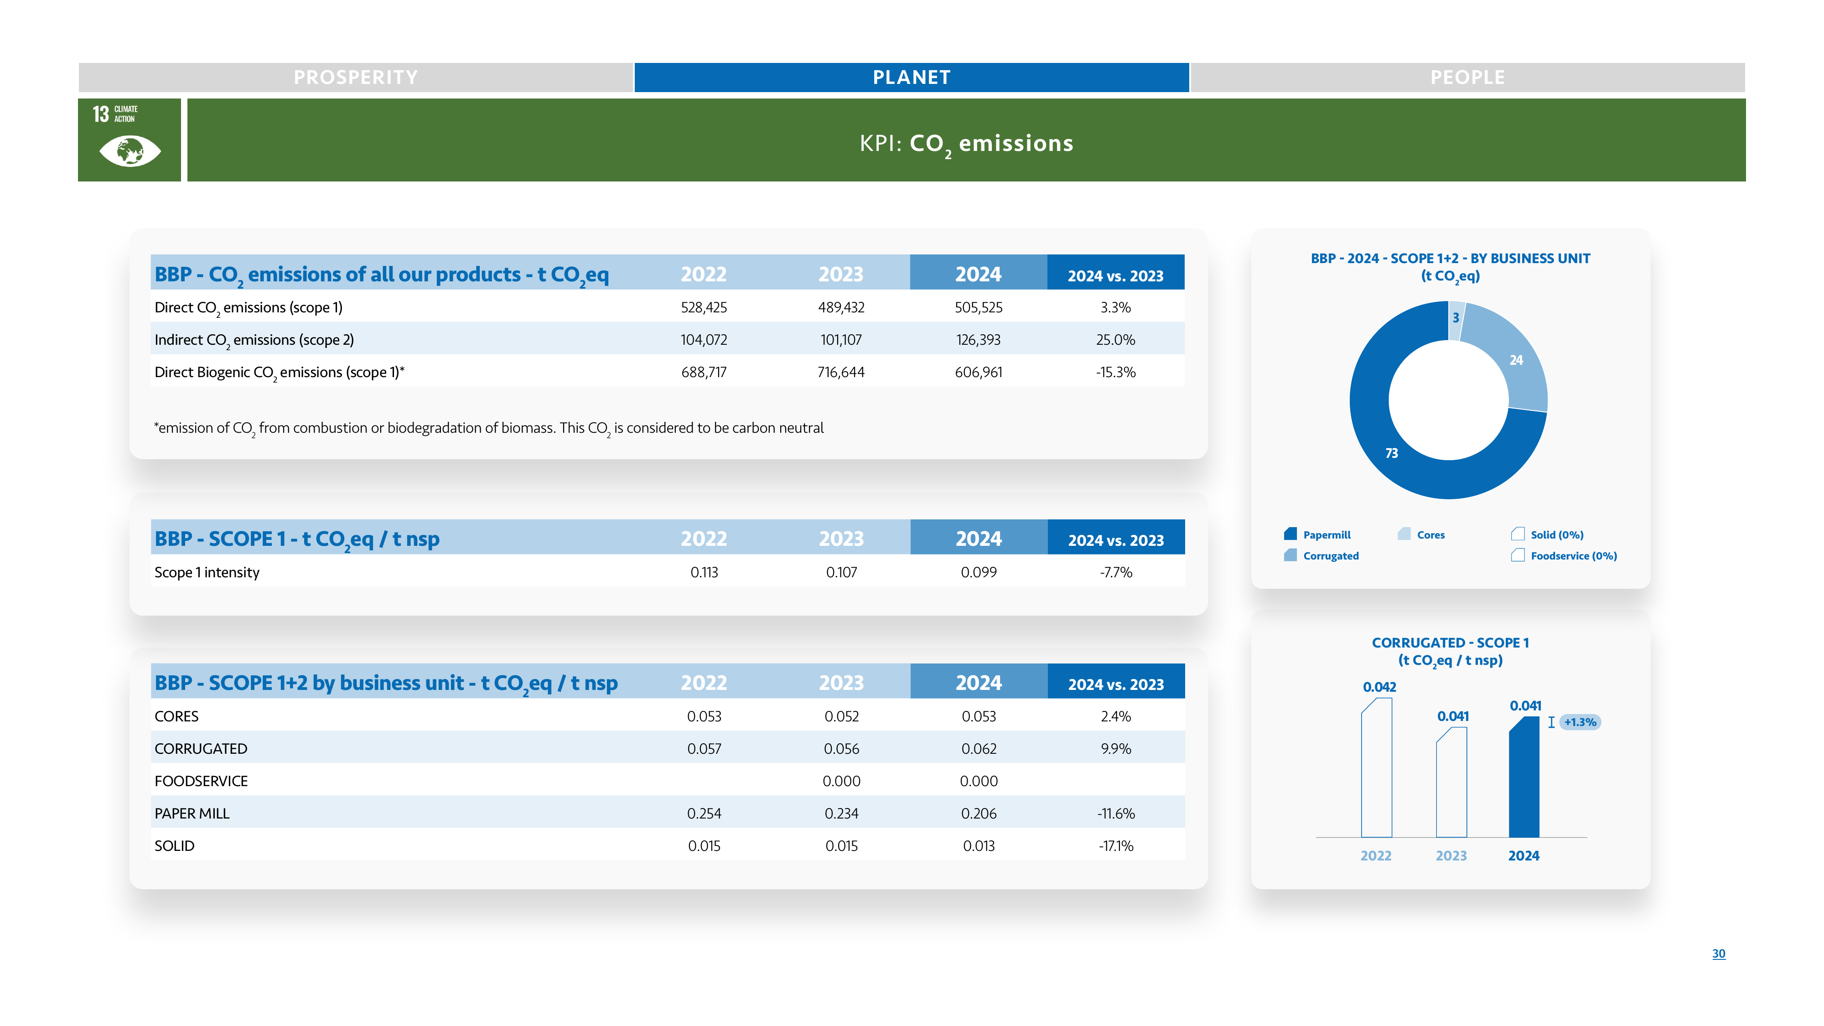The width and height of the screenshot is (1824, 1026).
Task: Click the 0.062 corrugated 2024 value
Action: [979, 749]
